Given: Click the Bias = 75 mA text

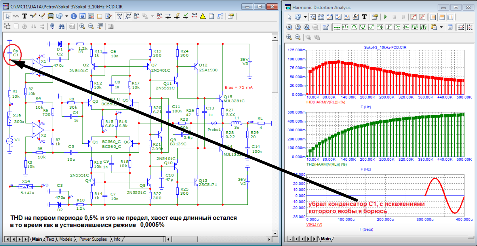Looking at the screenshot, I should (239, 87).
